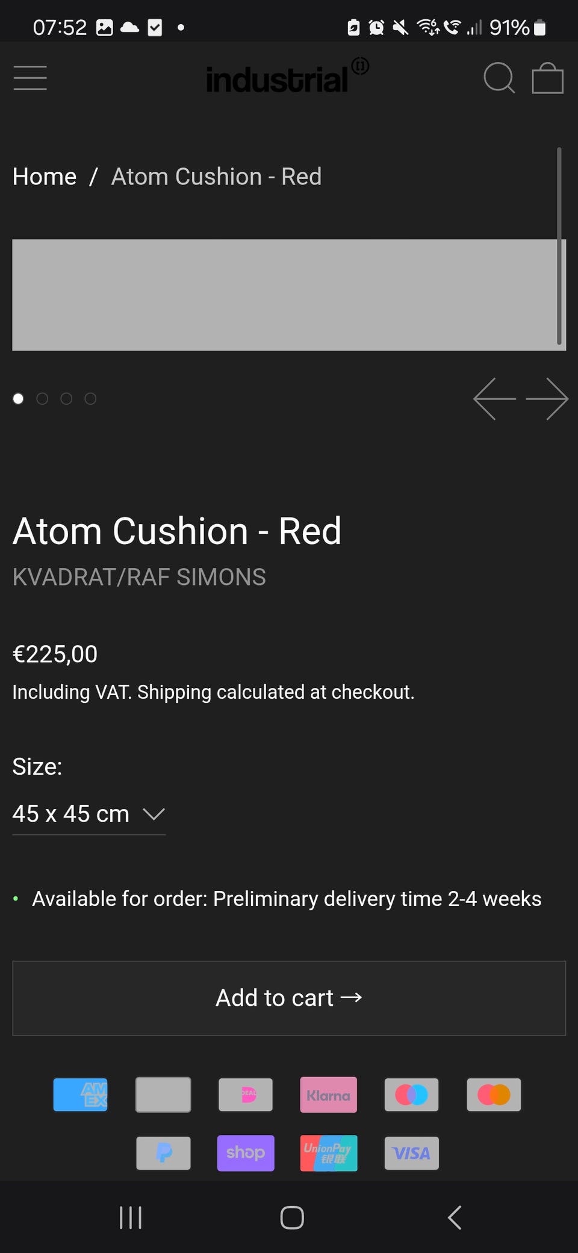
Task: Tap the PayPal payment icon
Action: pyautogui.click(x=163, y=1153)
